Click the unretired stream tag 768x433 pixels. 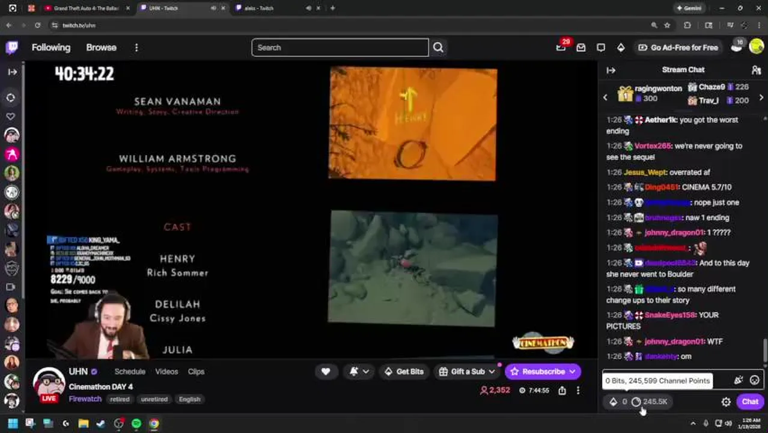coord(154,399)
